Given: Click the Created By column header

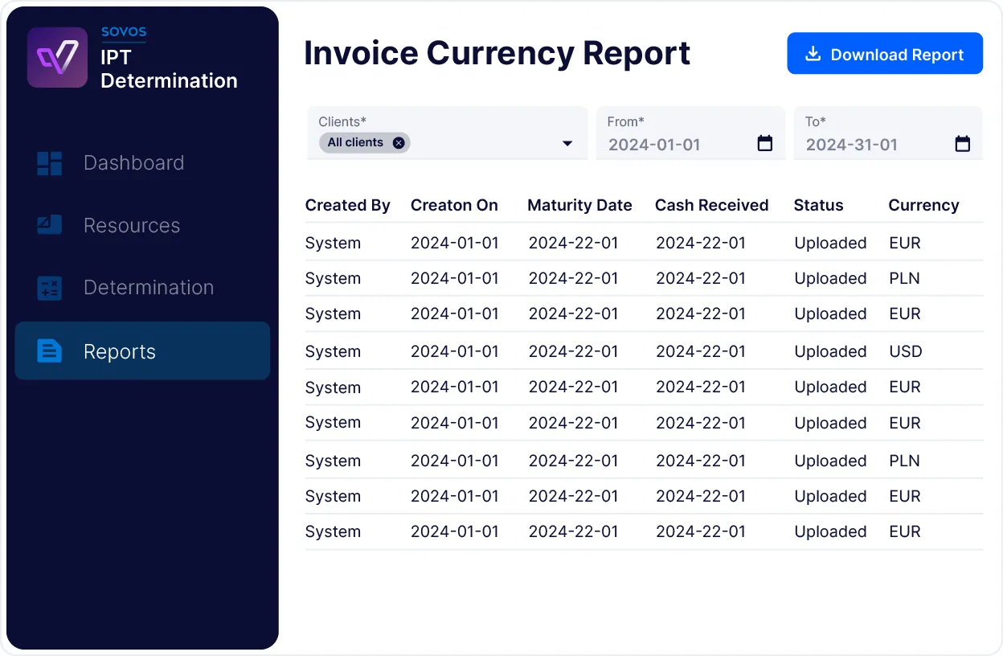Looking at the screenshot, I should point(347,206).
